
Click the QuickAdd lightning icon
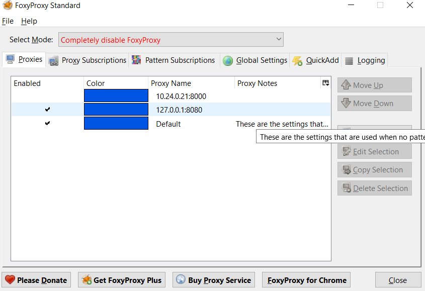tap(297, 61)
